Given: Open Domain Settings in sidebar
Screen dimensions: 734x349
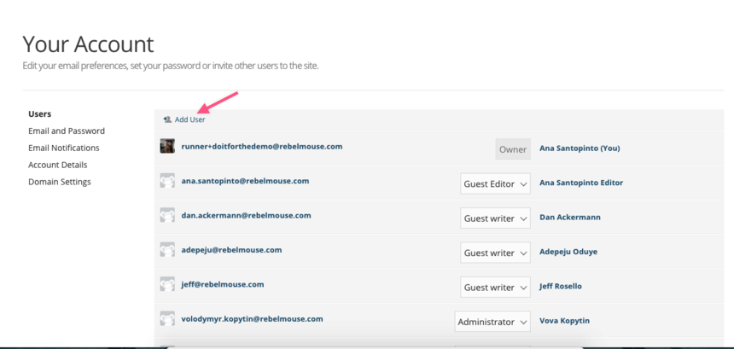Looking at the screenshot, I should point(60,182).
